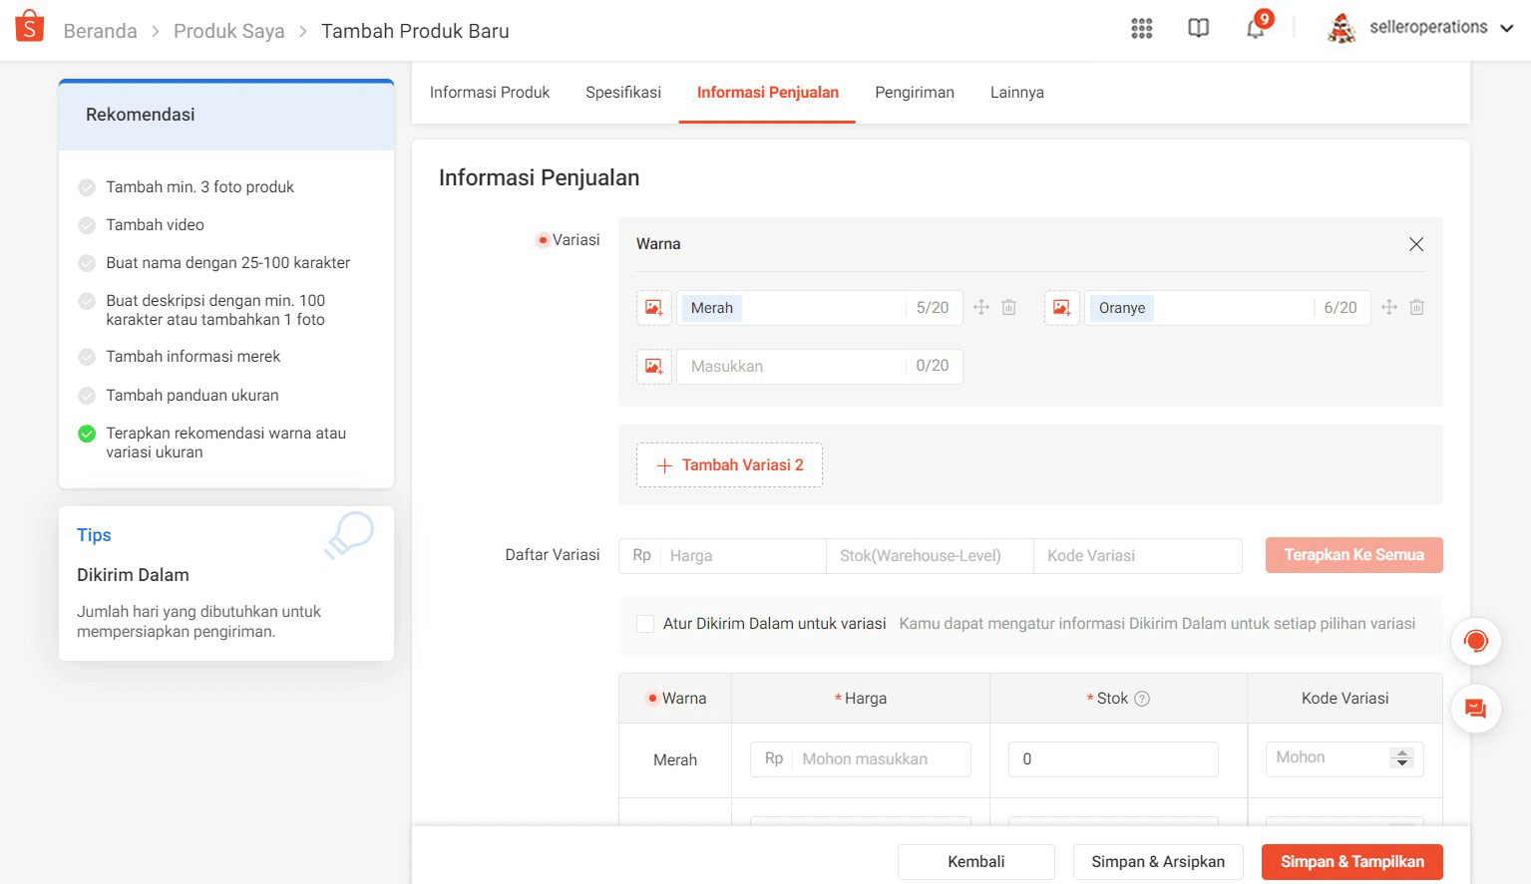Delete the Oranye variation with trash icon
This screenshot has height=884, width=1531.
(x=1416, y=307)
